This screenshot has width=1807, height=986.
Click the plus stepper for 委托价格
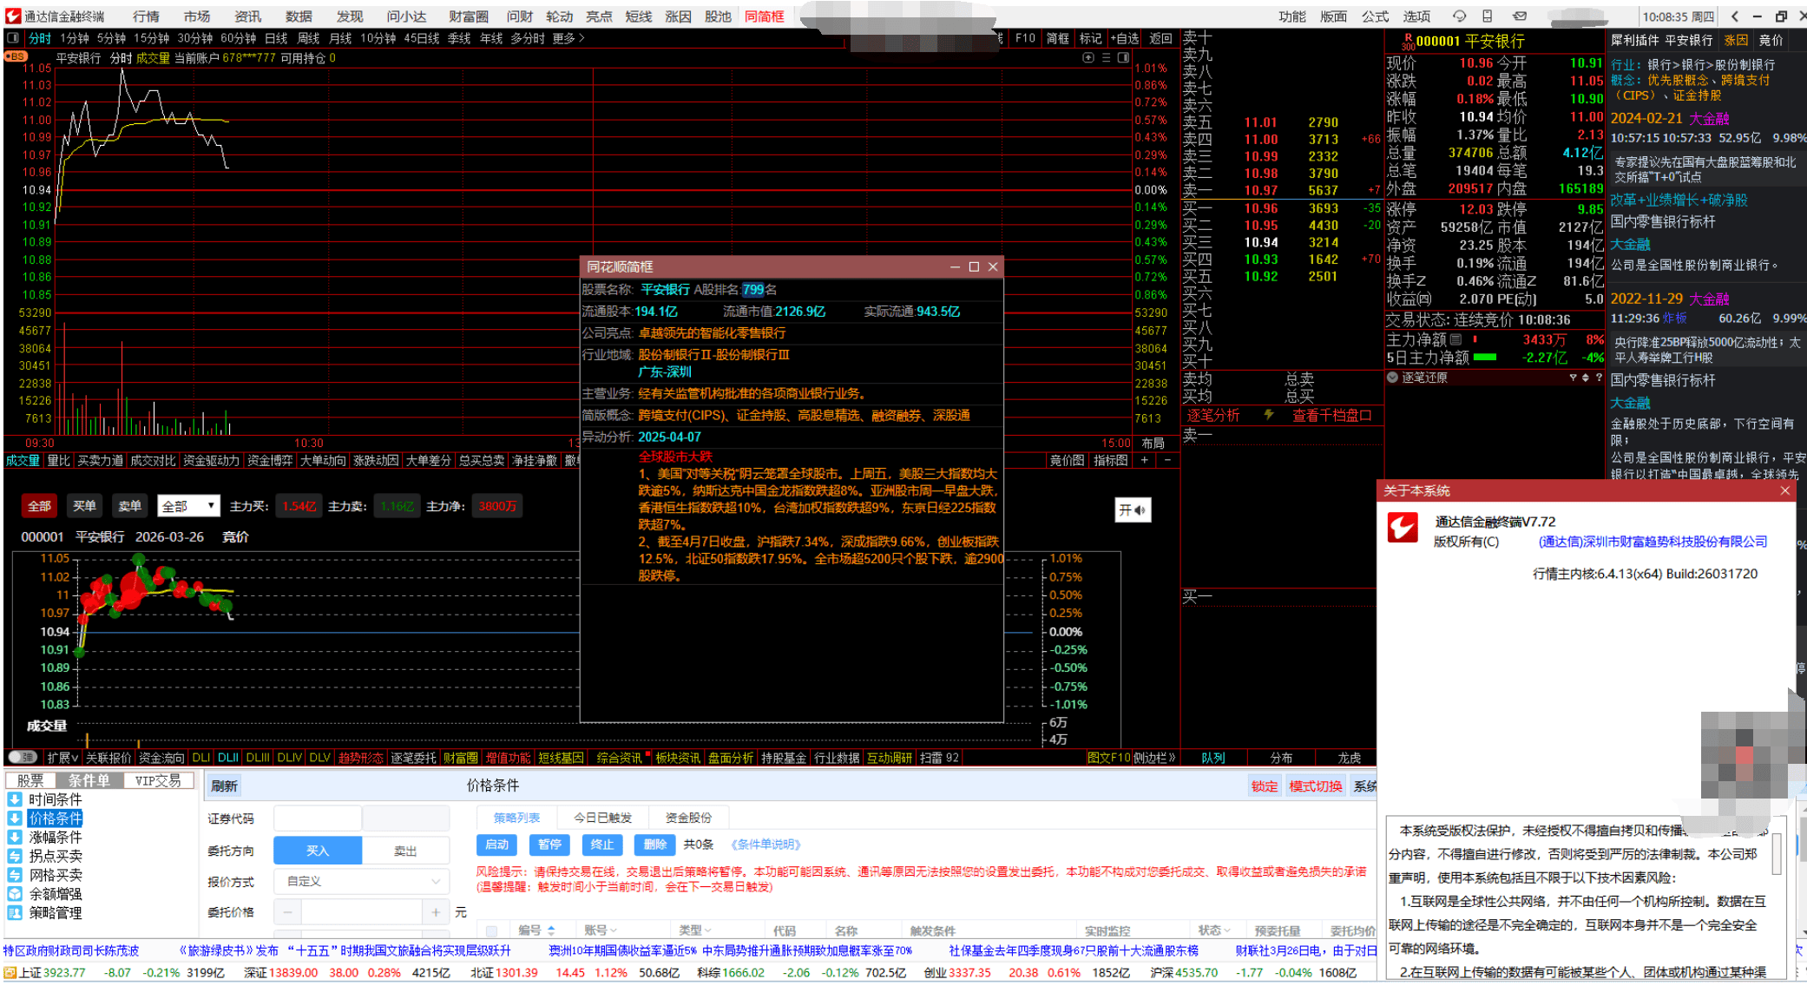(436, 912)
